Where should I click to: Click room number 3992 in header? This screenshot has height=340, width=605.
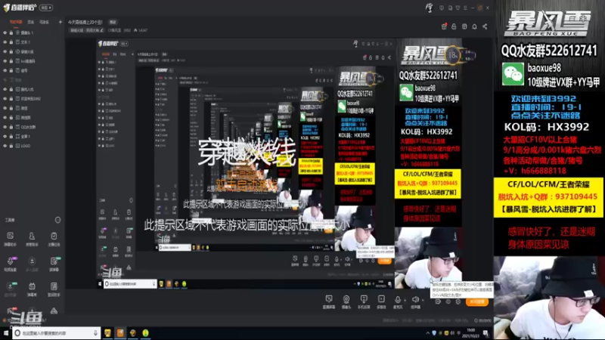(x=127, y=30)
